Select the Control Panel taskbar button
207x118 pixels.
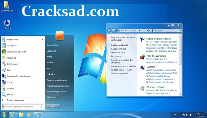point(38,115)
